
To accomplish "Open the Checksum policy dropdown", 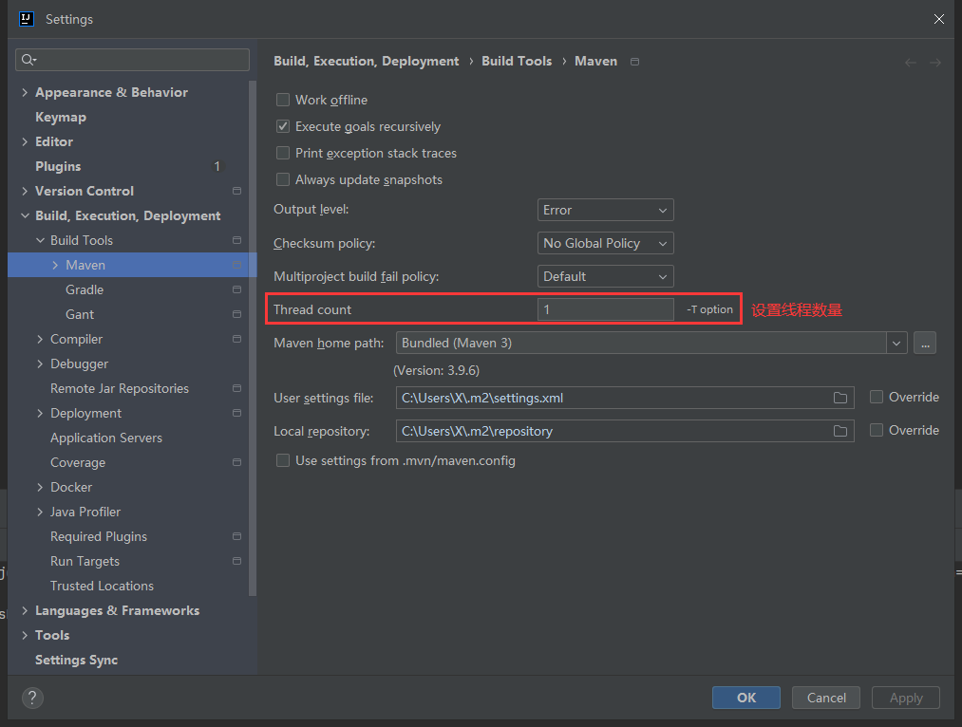I will click(606, 243).
